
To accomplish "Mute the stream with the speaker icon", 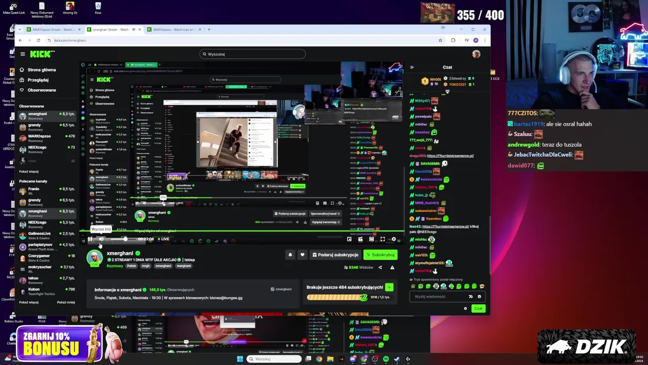I will tap(101, 239).
